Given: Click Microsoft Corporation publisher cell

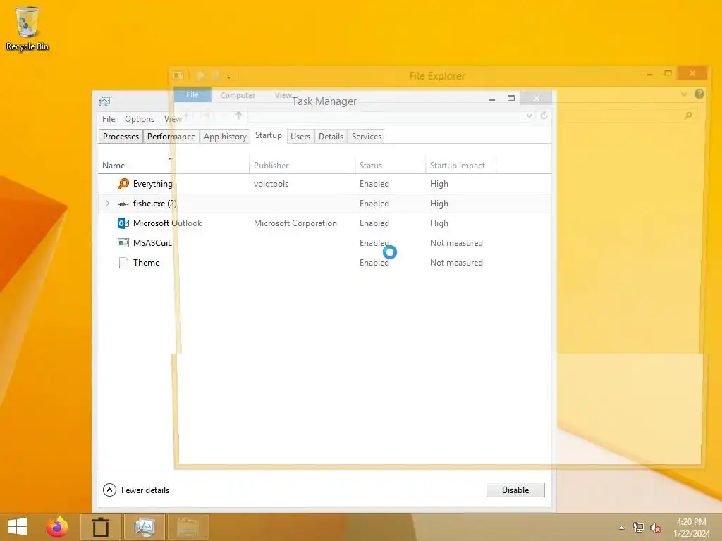Looking at the screenshot, I should (x=295, y=223).
